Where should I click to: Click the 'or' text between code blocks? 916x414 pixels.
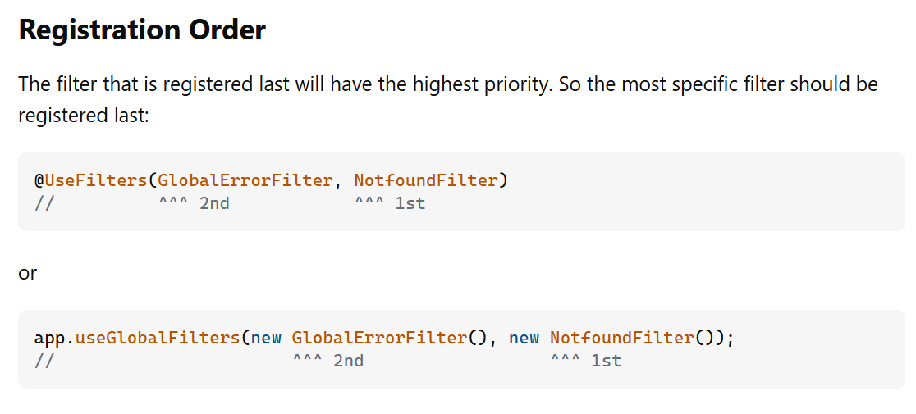[x=27, y=272]
